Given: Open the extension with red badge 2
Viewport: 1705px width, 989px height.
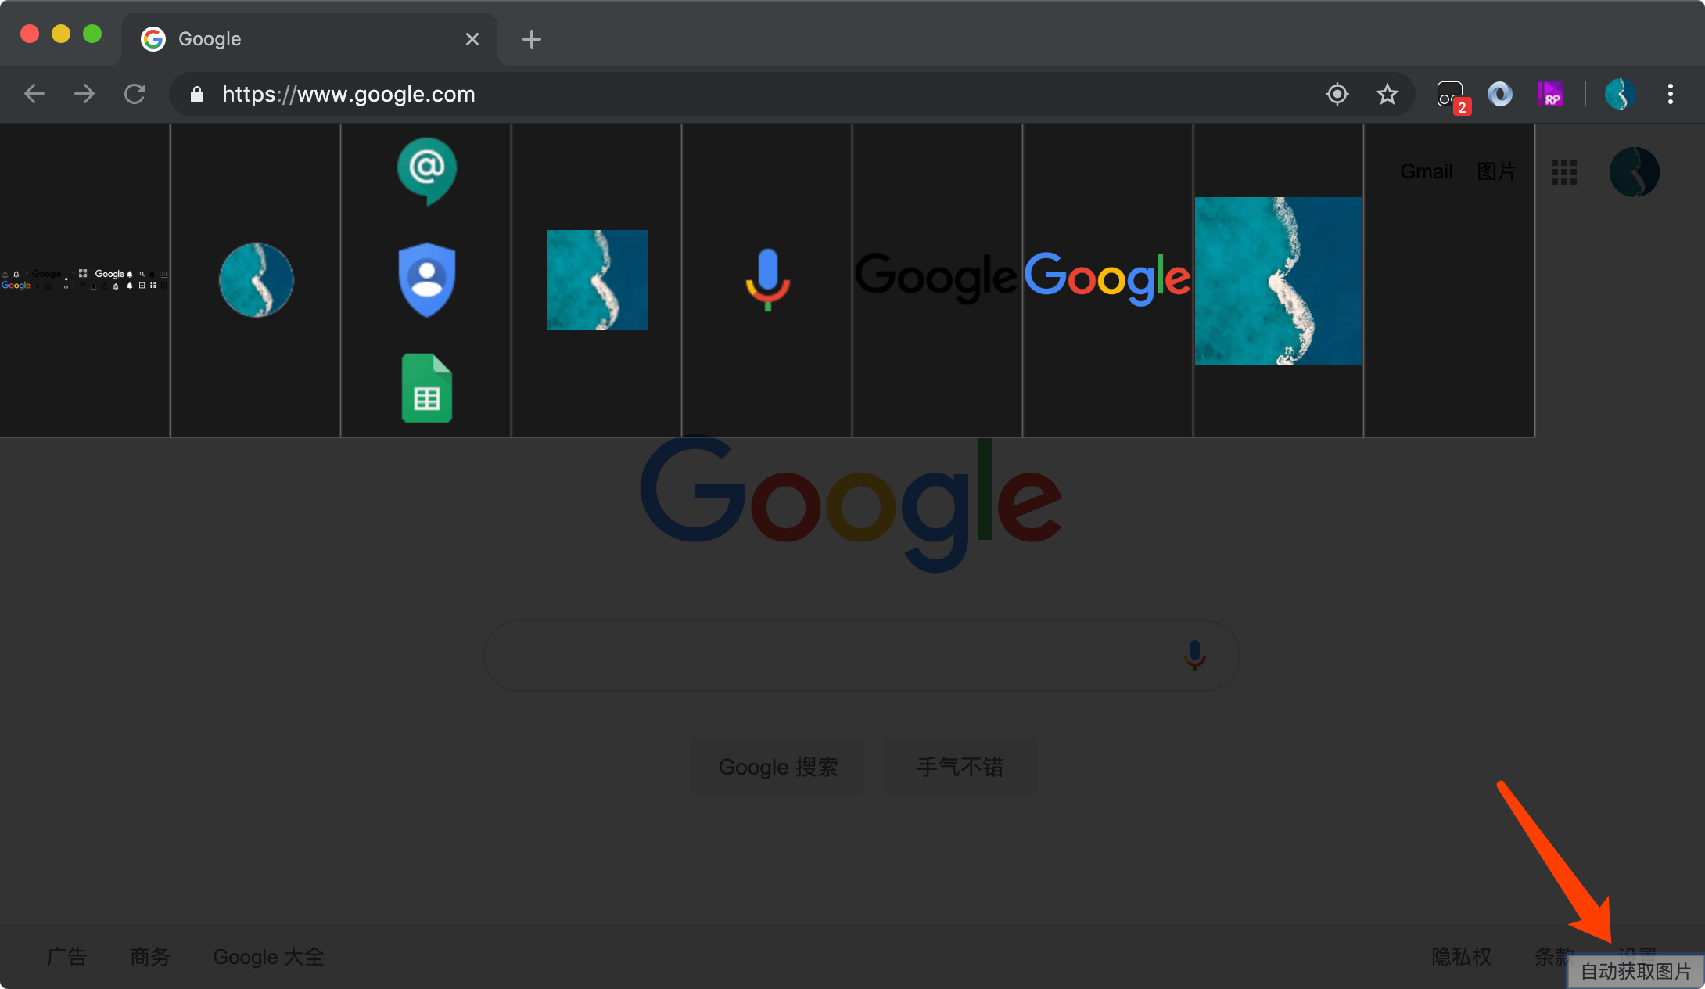Looking at the screenshot, I should click(1451, 95).
